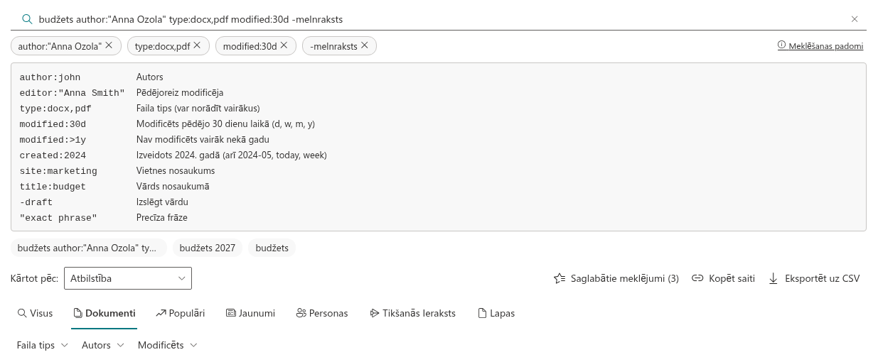The image size is (878, 362).
Task: Open the Kārtot pēc Atbilstība dropdown
Action: pos(128,278)
